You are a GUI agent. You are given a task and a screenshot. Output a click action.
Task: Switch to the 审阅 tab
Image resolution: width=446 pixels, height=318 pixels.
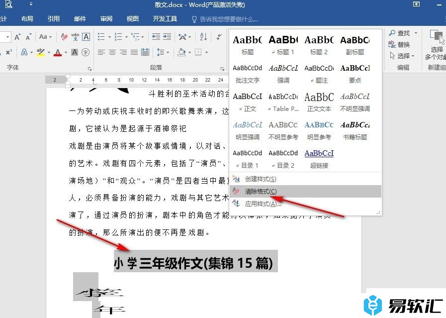pyautogui.click(x=106, y=19)
